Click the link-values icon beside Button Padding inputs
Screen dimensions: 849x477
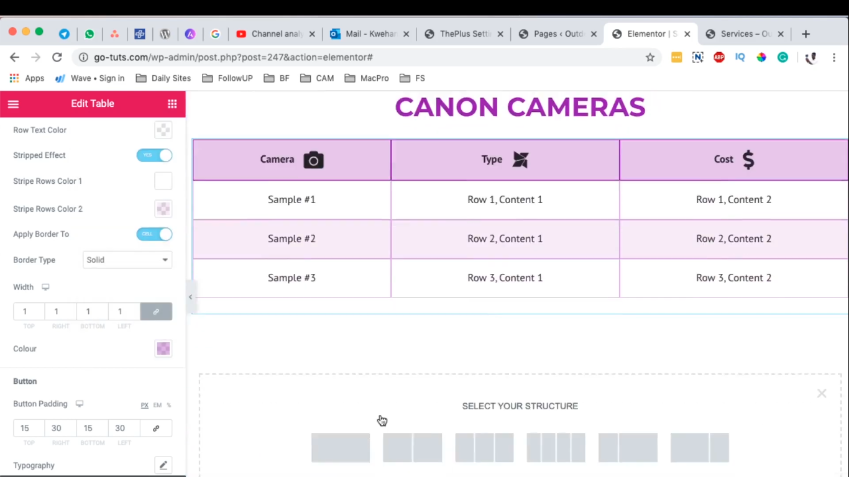[156, 428]
